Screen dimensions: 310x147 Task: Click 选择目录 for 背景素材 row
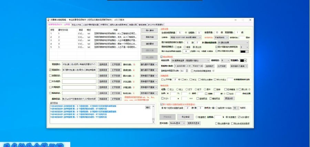point(103,64)
